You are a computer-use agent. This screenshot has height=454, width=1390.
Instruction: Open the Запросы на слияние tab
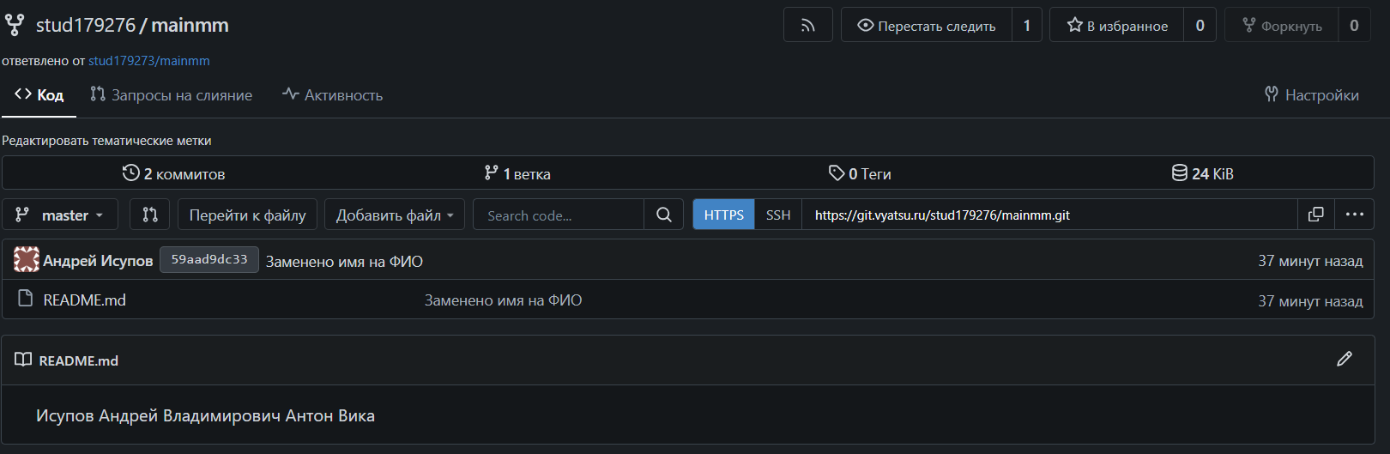(172, 95)
